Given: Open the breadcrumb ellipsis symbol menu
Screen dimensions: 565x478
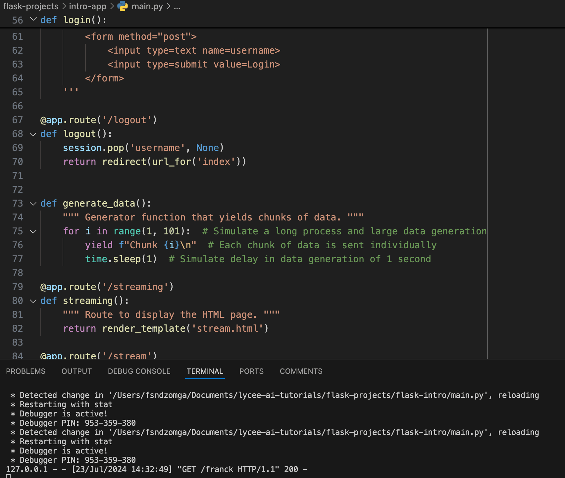Looking at the screenshot, I should pos(177,6).
